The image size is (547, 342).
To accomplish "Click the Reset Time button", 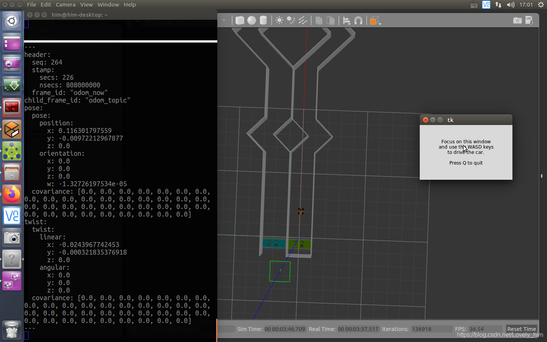I will pos(522,329).
